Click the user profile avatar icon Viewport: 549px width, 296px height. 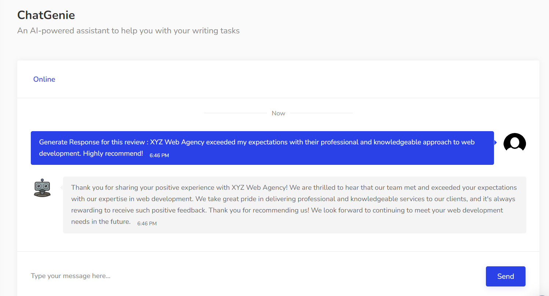pyautogui.click(x=515, y=142)
